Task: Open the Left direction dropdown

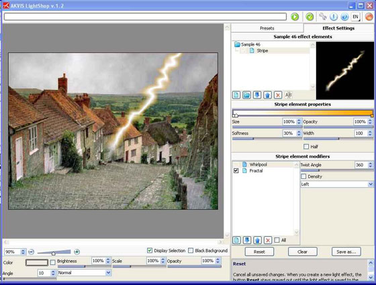Action: coord(337,184)
